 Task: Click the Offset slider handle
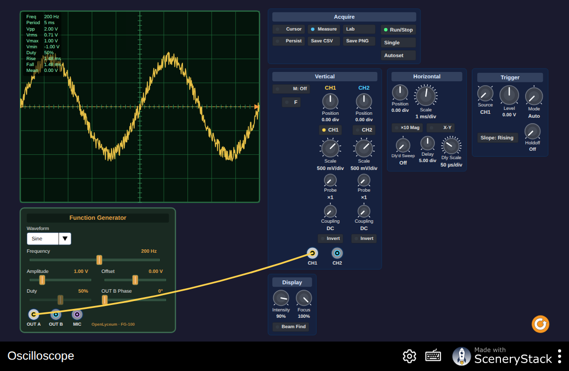(135, 280)
